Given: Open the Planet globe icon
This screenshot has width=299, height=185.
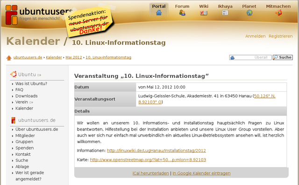Looking at the screenshot, I should pos(249,13).
